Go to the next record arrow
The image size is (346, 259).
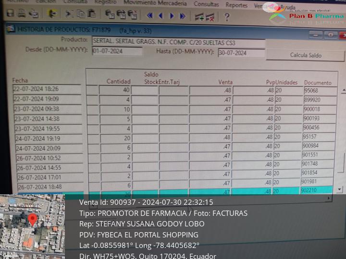click(172, 16)
